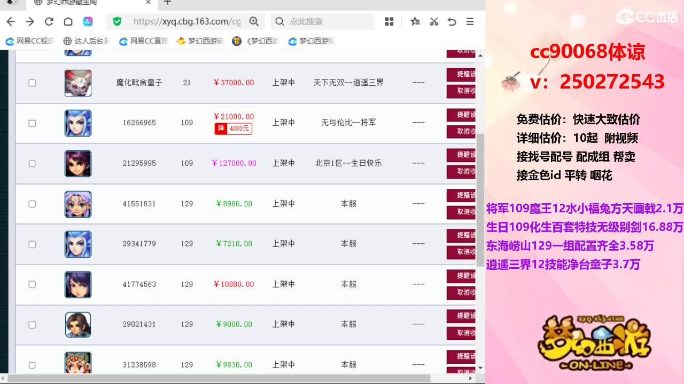
Task: Tick the checkbox for listing 16266965
Action: click(x=32, y=123)
